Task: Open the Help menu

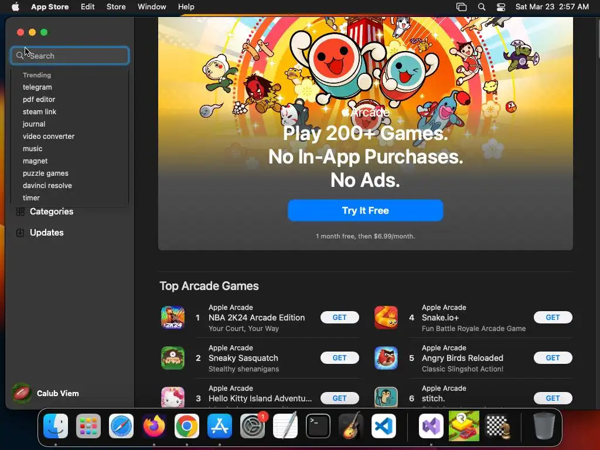Action: (186, 6)
